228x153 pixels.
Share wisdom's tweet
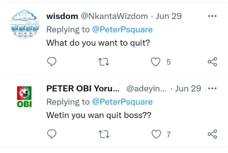tap(212, 62)
